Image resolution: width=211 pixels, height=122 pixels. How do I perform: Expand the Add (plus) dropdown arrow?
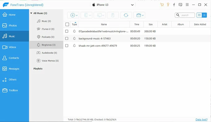77,15
